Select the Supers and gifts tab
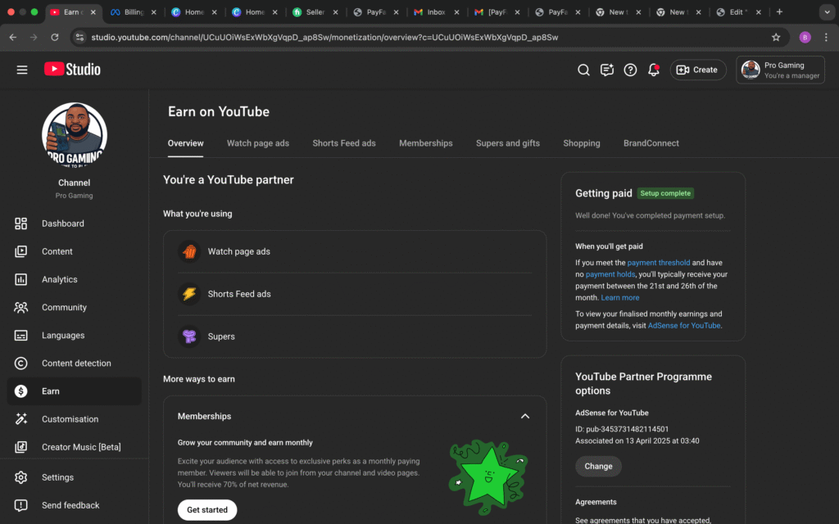Viewport: 839px width, 524px height. tap(507, 143)
